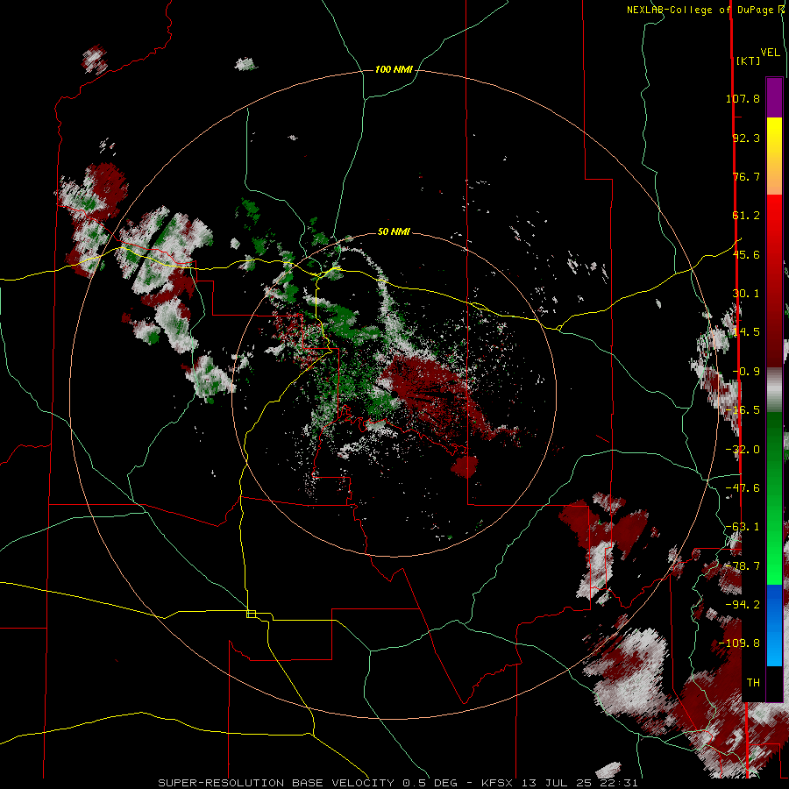Image resolution: width=789 pixels, height=789 pixels.
Task: Click the [KT] units label
Action: pos(749,60)
